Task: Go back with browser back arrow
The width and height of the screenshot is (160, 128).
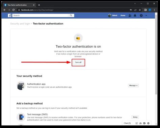Action: point(5,10)
